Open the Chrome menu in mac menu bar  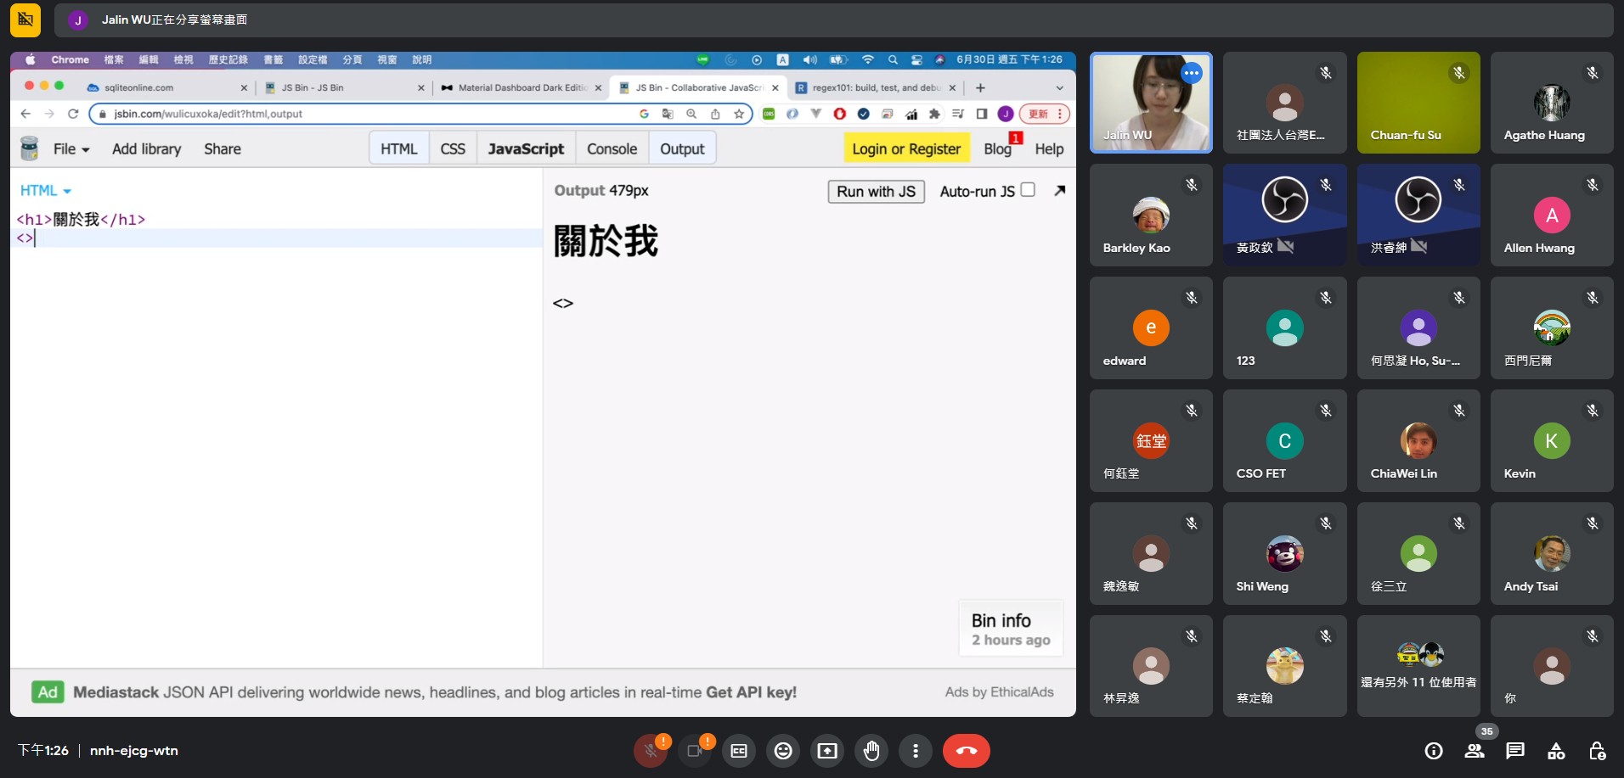(70, 59)
